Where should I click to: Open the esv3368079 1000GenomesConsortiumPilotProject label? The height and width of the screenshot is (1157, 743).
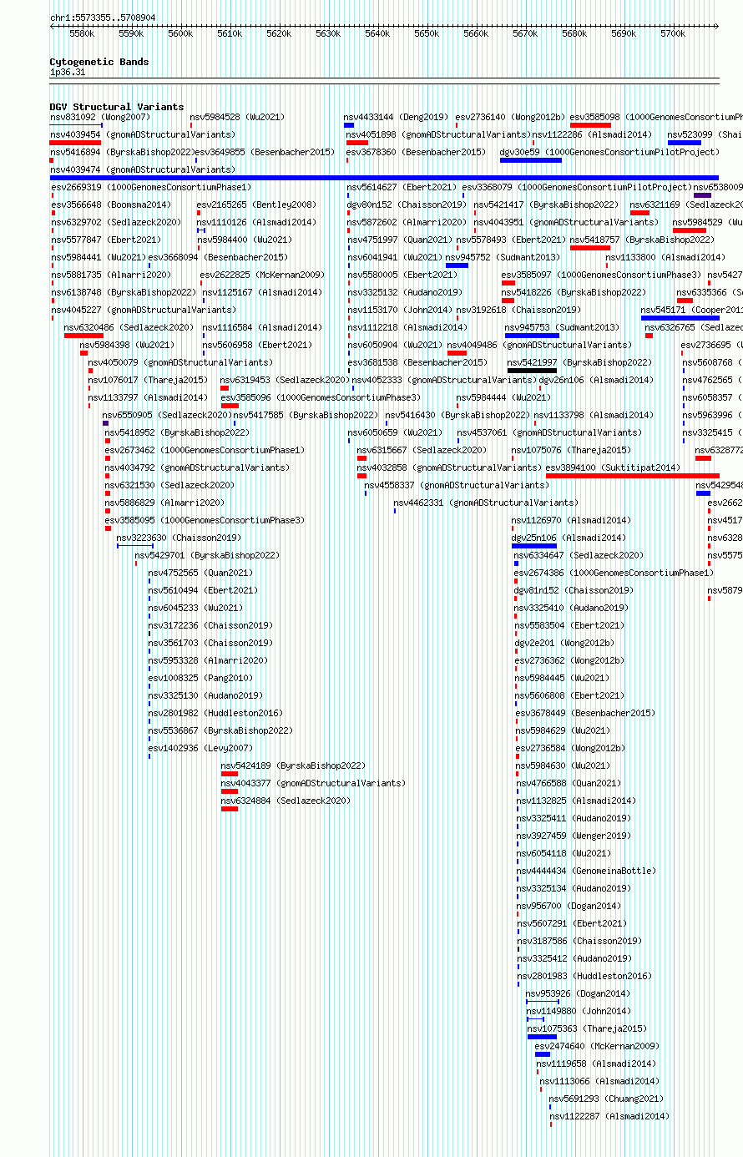click(578, 188)
